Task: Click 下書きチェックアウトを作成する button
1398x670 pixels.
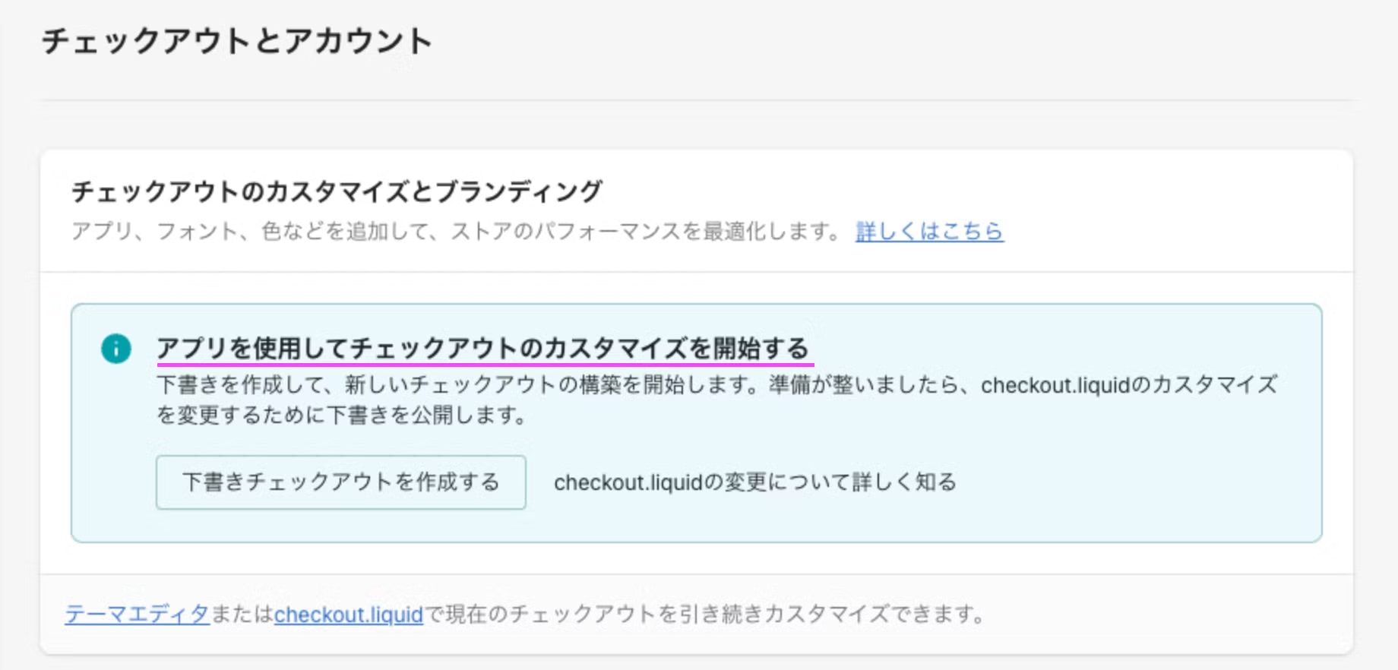Action: pyautogui.click(x=340, y=482)
